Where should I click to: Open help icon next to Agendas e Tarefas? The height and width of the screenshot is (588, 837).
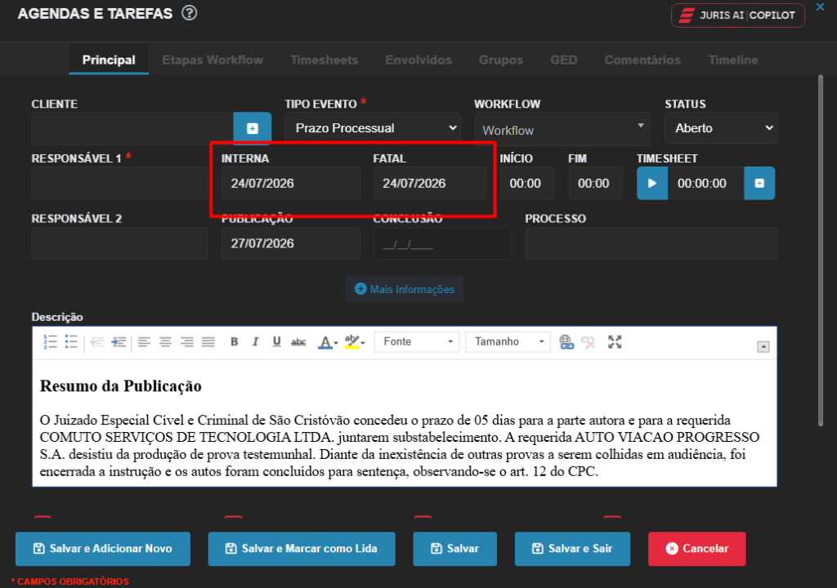[189, 13]
